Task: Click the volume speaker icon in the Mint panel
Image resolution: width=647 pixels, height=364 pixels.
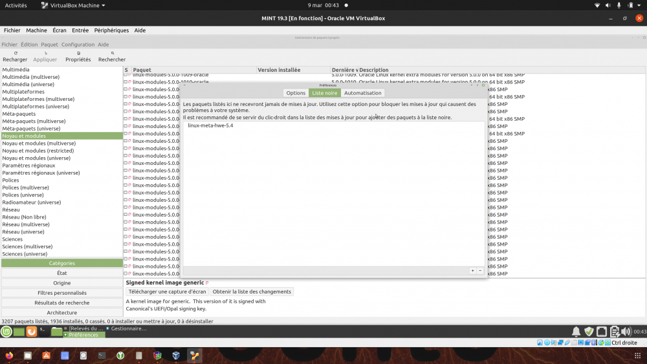Action: 626,332
